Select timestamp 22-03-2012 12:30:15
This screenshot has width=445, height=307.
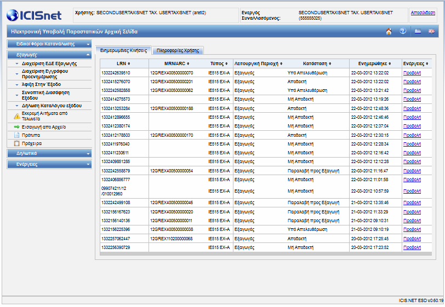click(370, 135)
